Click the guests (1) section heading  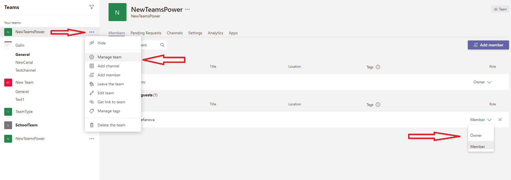pos(149,95)
